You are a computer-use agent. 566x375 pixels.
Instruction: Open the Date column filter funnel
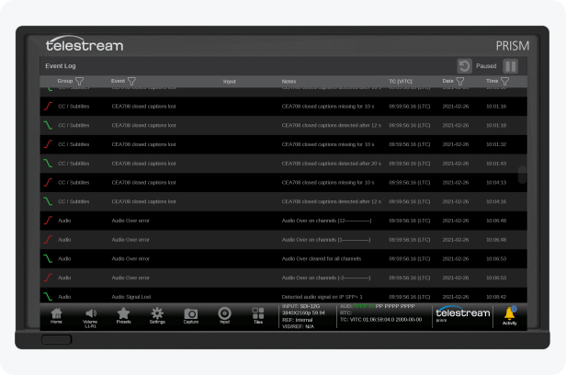(460, 81)
